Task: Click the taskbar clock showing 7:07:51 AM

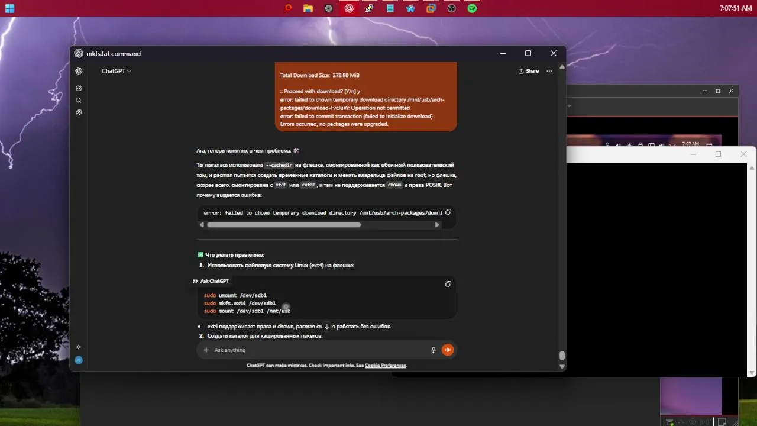Action: pos(736,8)
